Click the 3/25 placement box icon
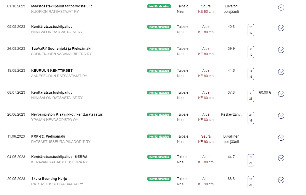Viewport: 306px width, 195px height. tap(251, 96)
